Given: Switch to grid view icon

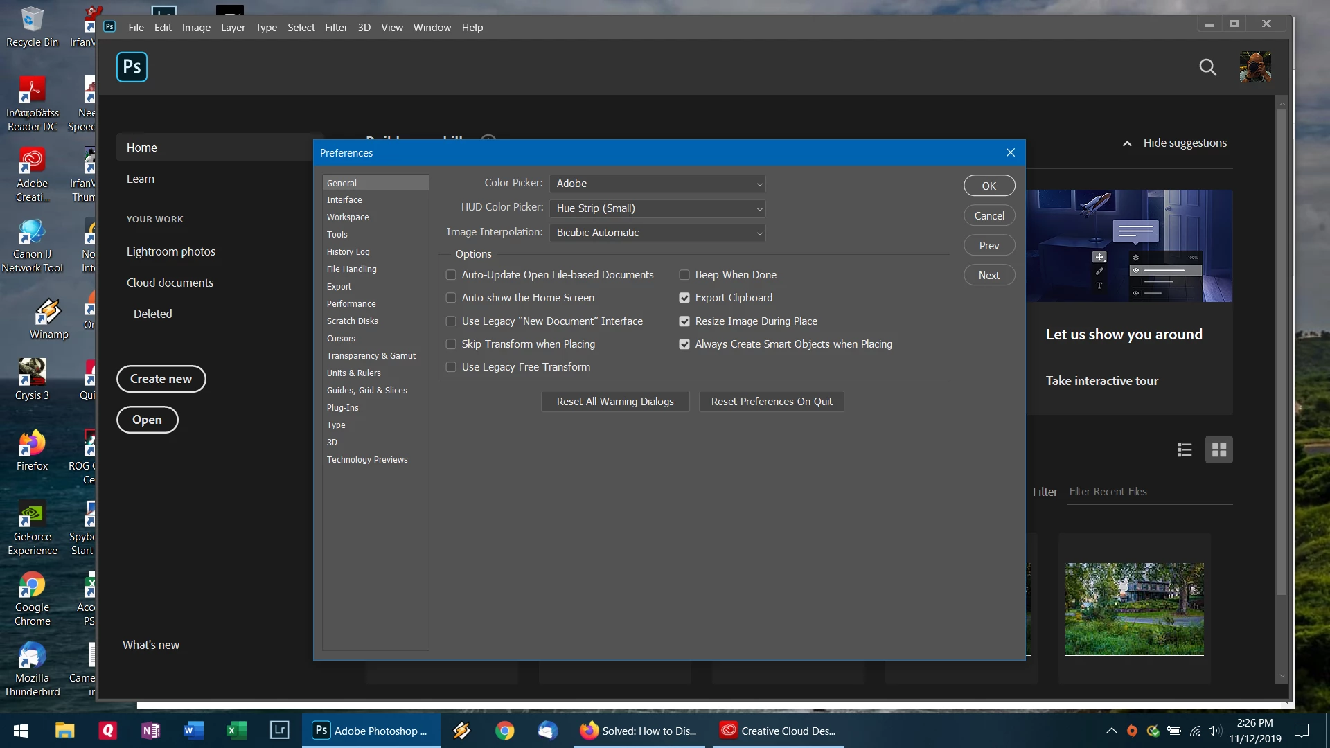Looking at the screenshot, I should point(1219,450).
